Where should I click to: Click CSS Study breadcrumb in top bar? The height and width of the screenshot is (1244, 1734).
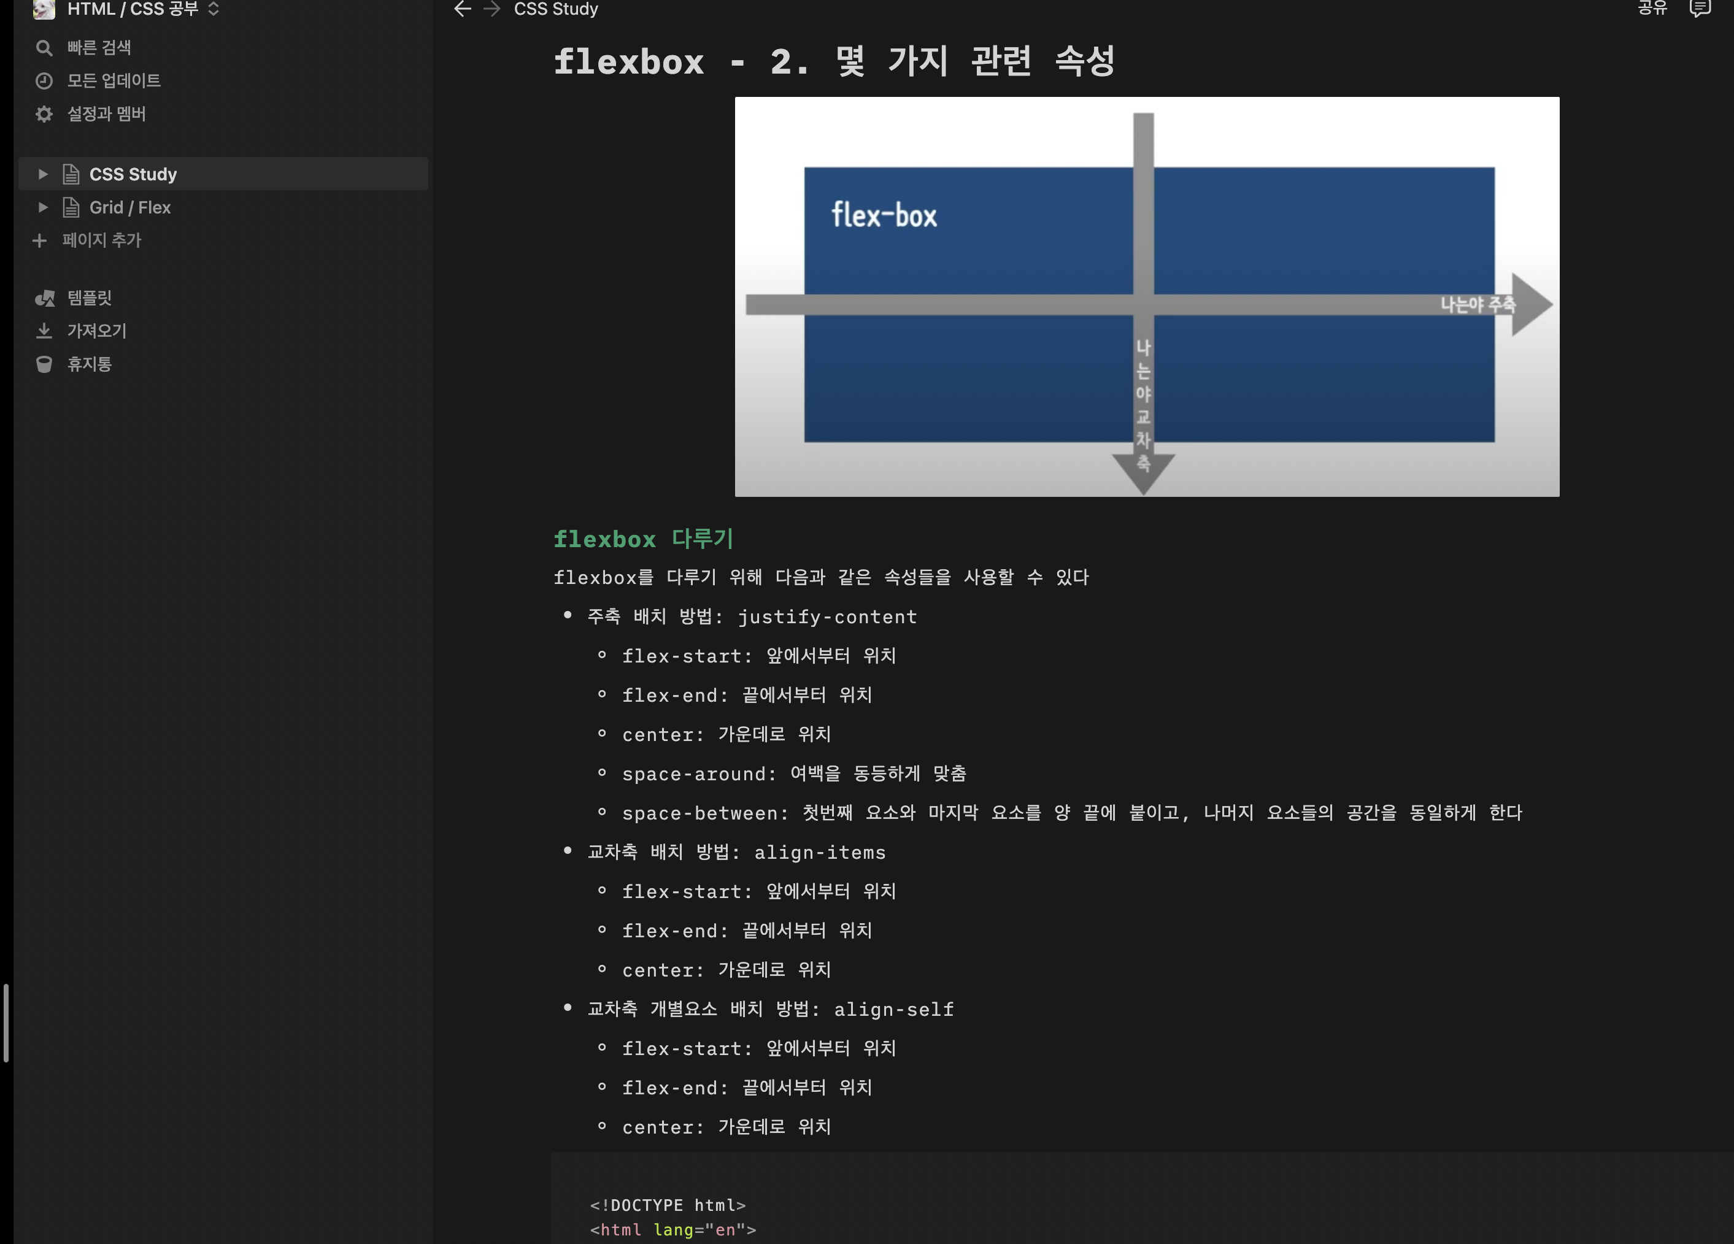556,9
